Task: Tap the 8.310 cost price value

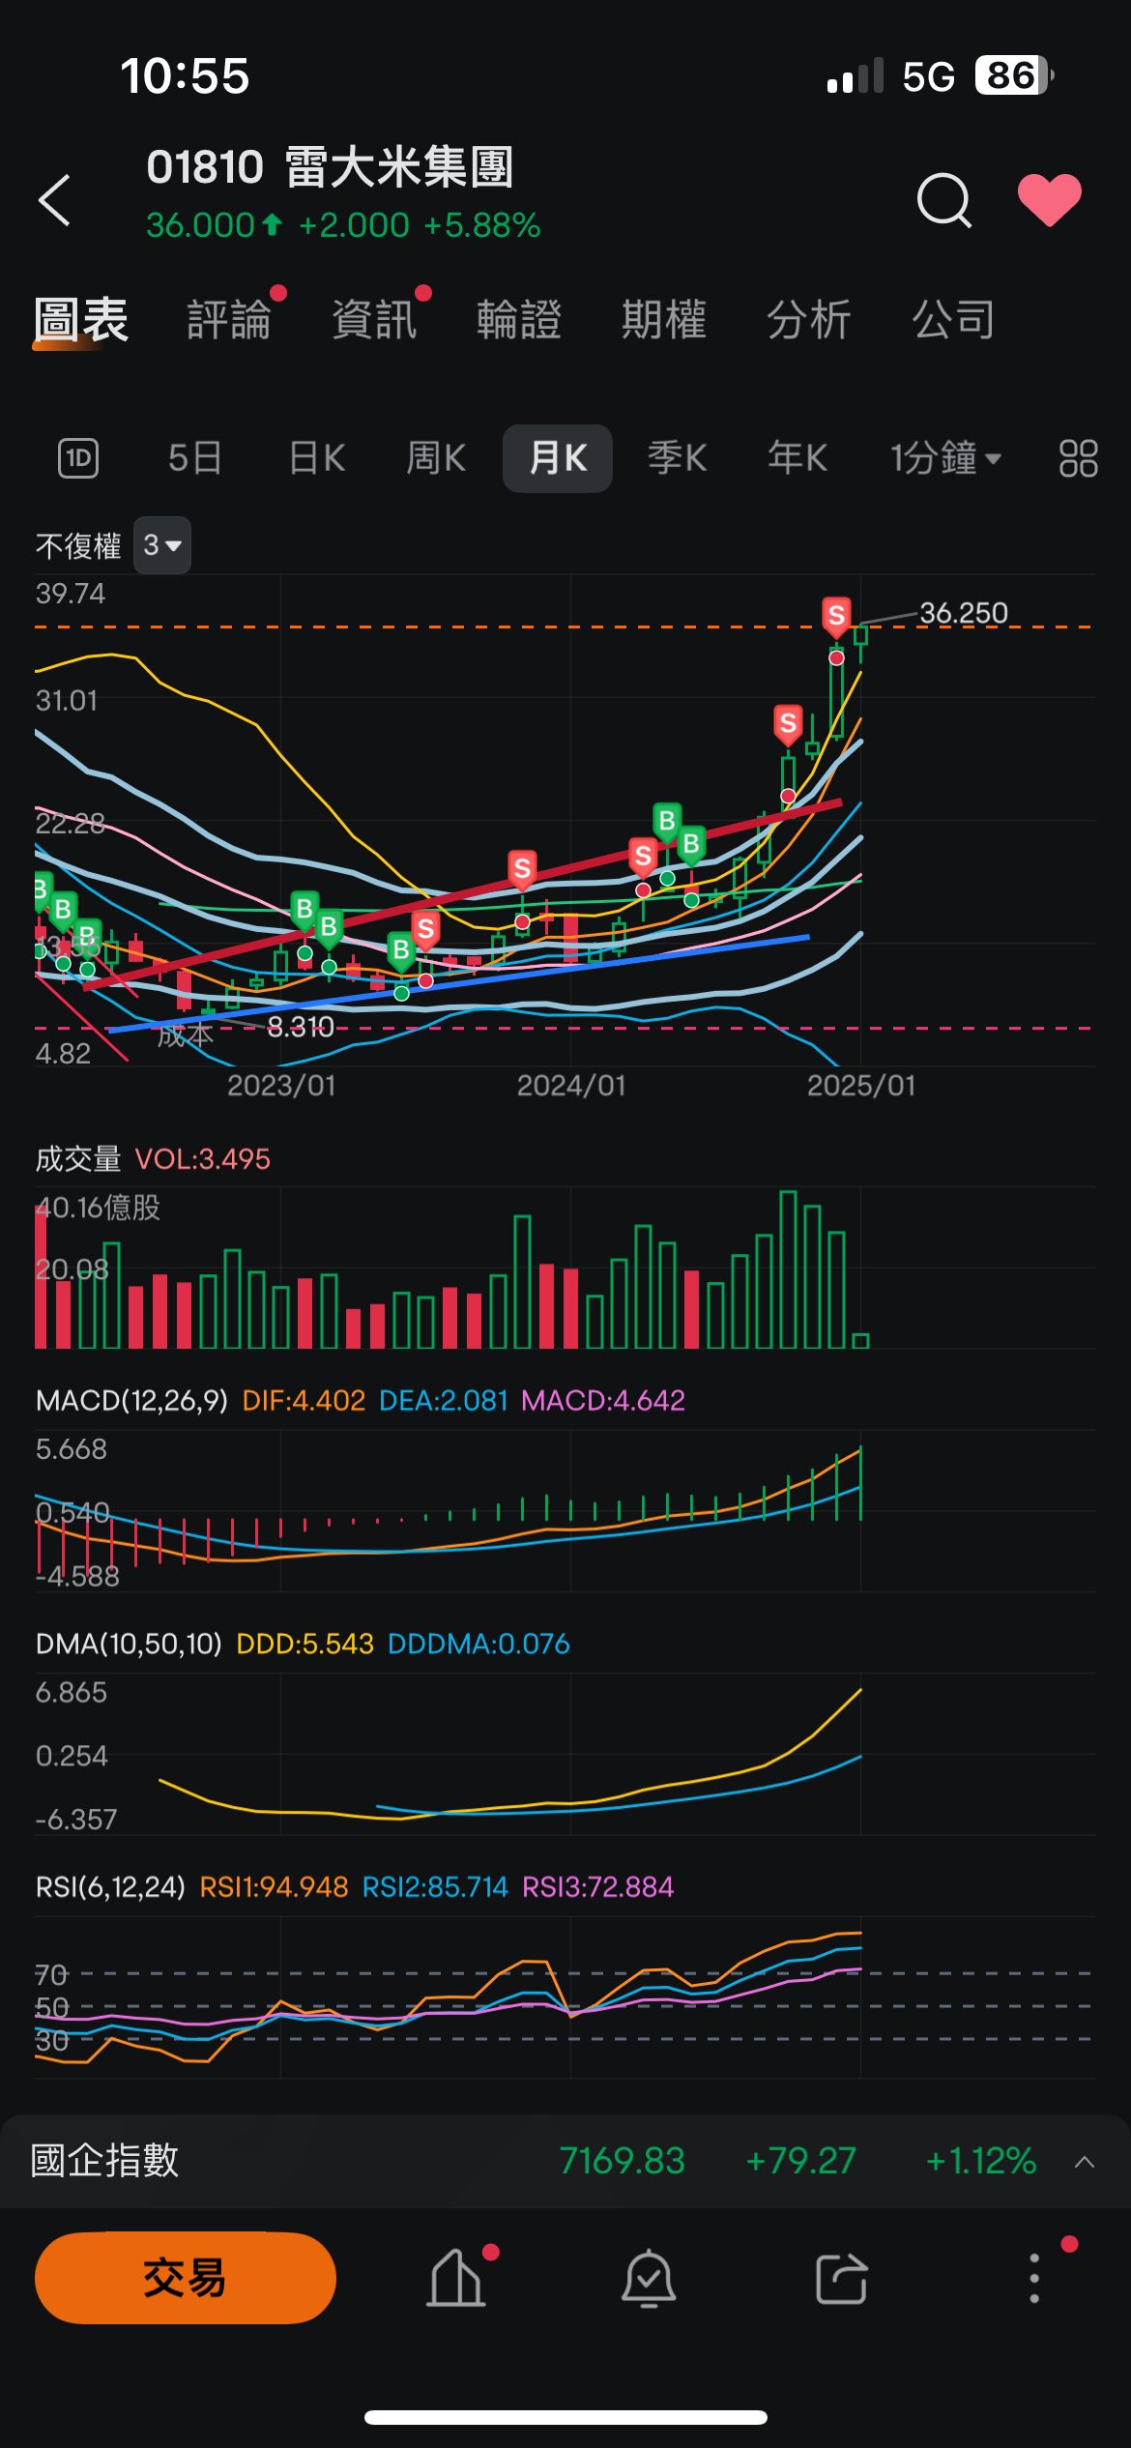Action: 301,1027
